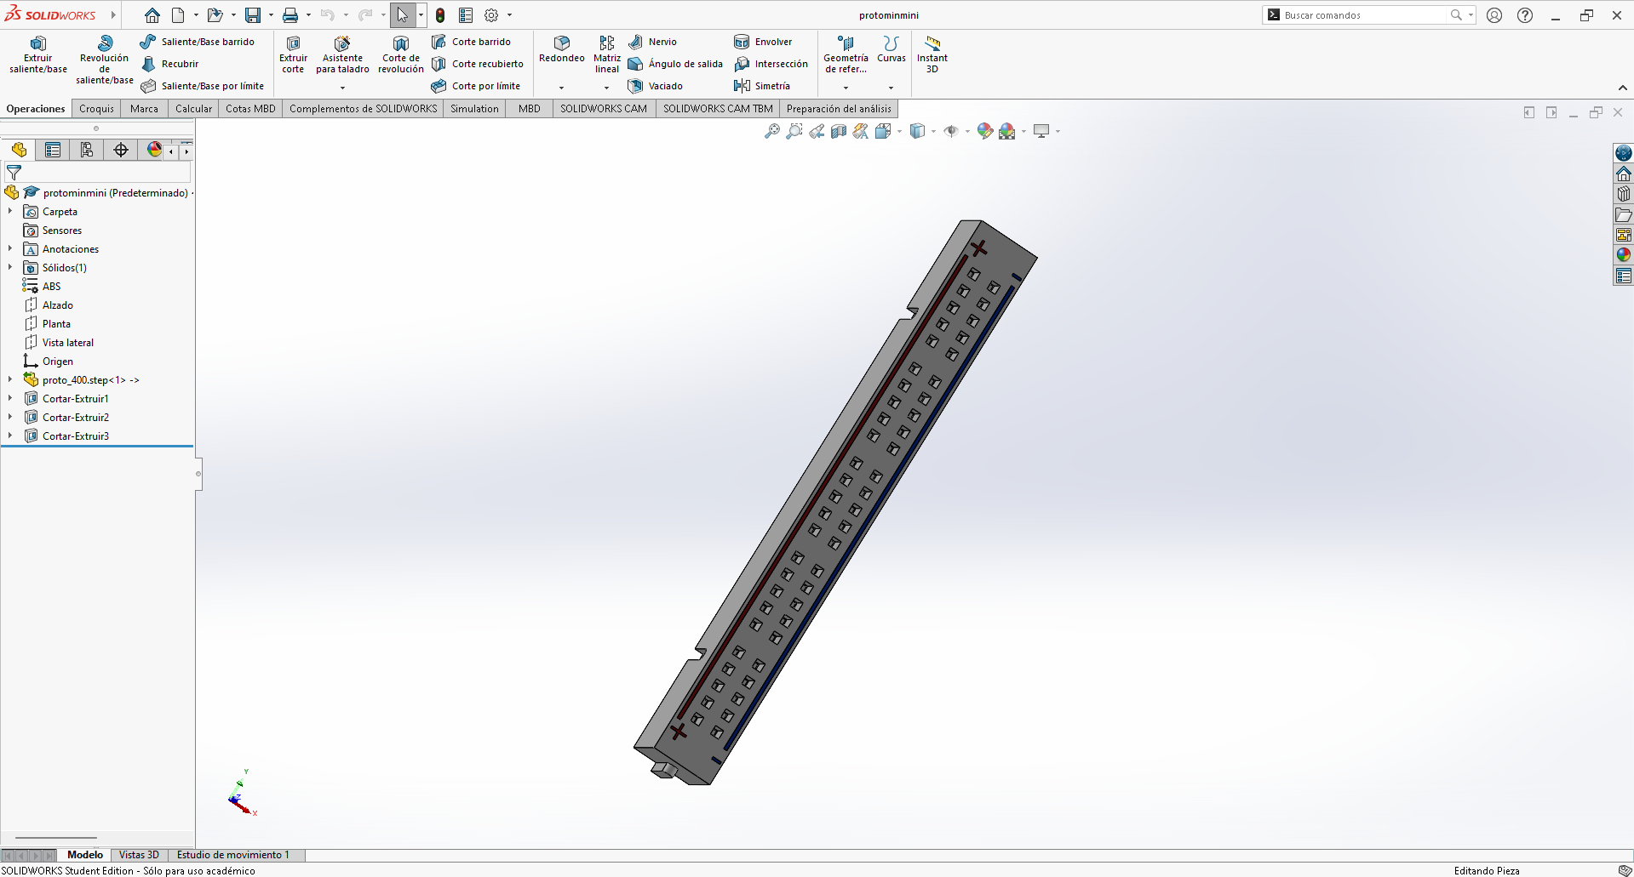
Task: Switch to the Calcular tab
Action: [x=193, y=109]
